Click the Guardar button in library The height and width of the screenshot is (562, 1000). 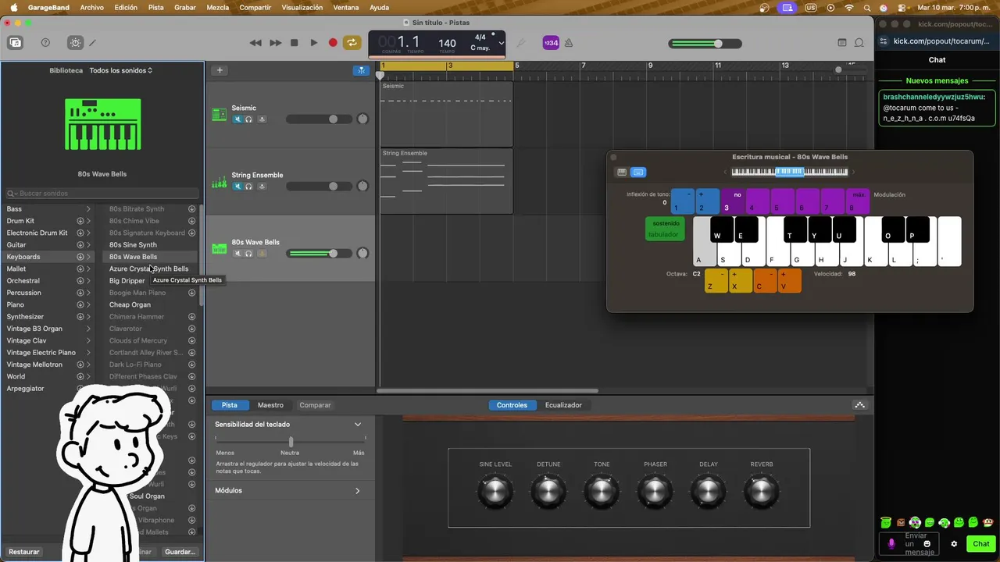[180, 552]
